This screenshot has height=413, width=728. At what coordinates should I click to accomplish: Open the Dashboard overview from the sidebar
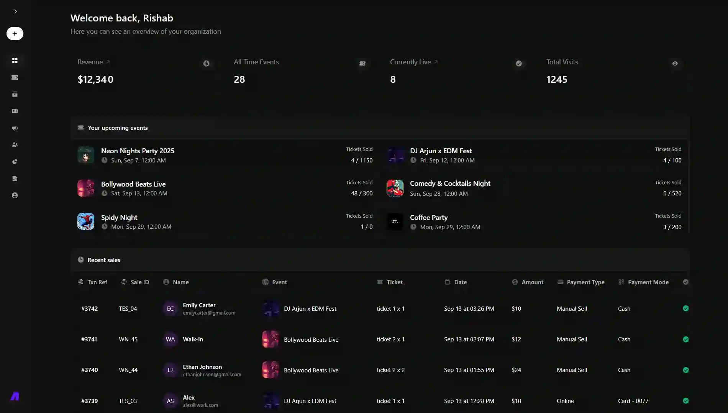pos(15,60)
